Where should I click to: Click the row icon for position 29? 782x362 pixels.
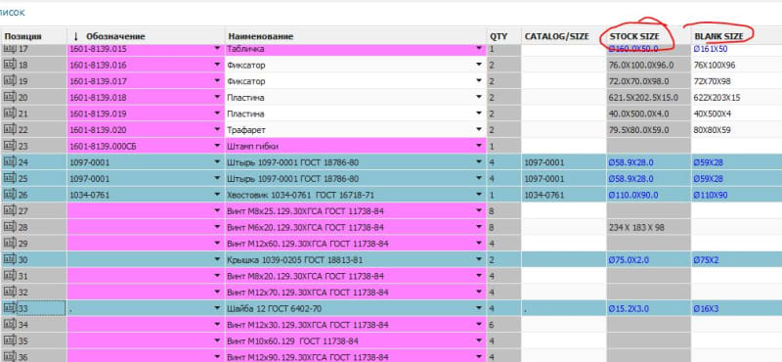click(10, 244)
